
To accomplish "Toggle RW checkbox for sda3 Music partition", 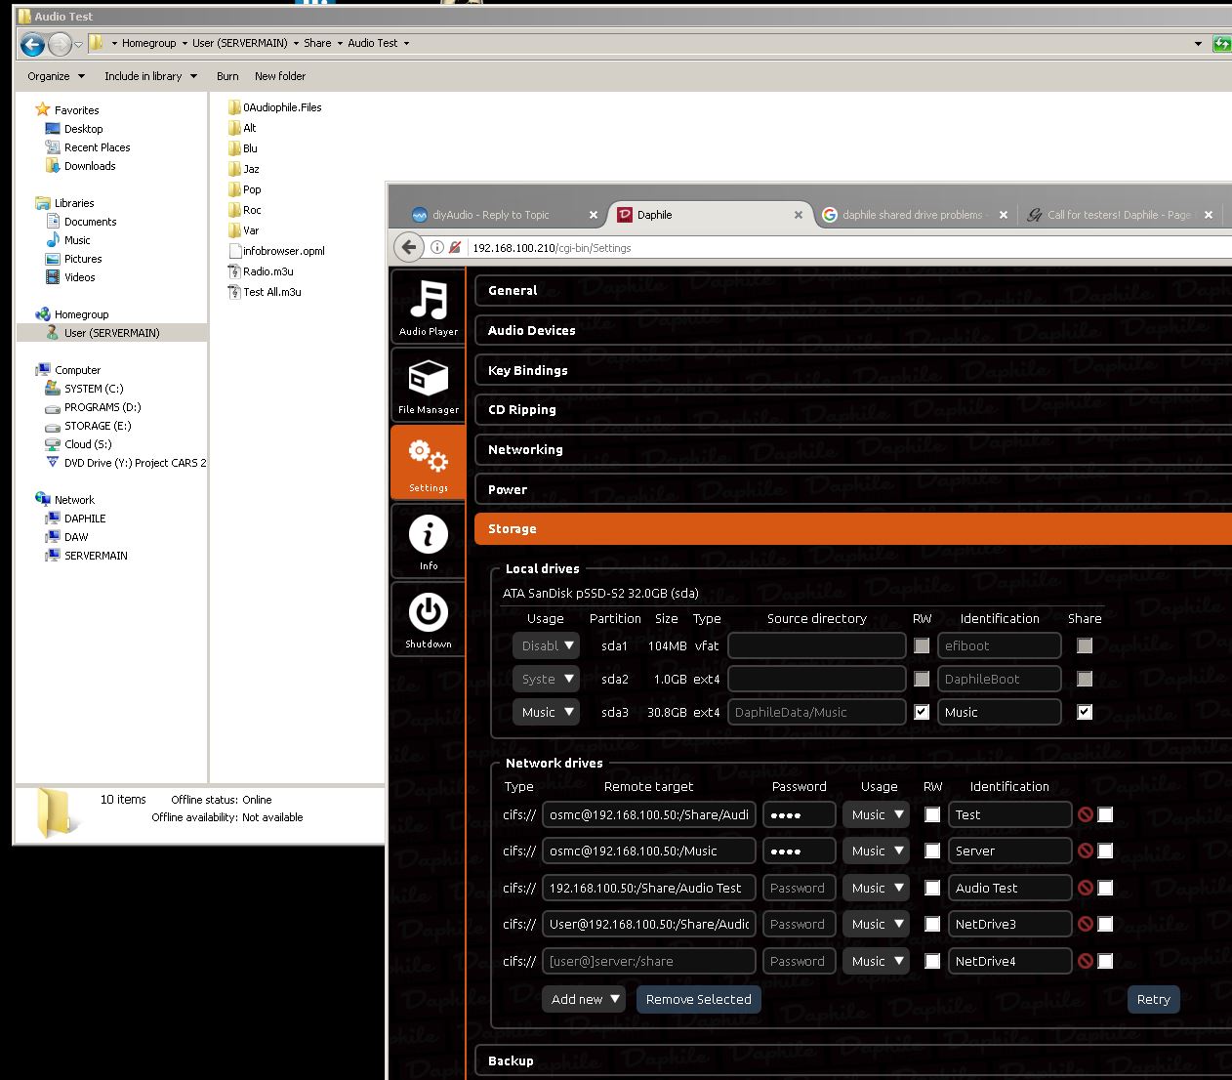I will pos(922,712).
